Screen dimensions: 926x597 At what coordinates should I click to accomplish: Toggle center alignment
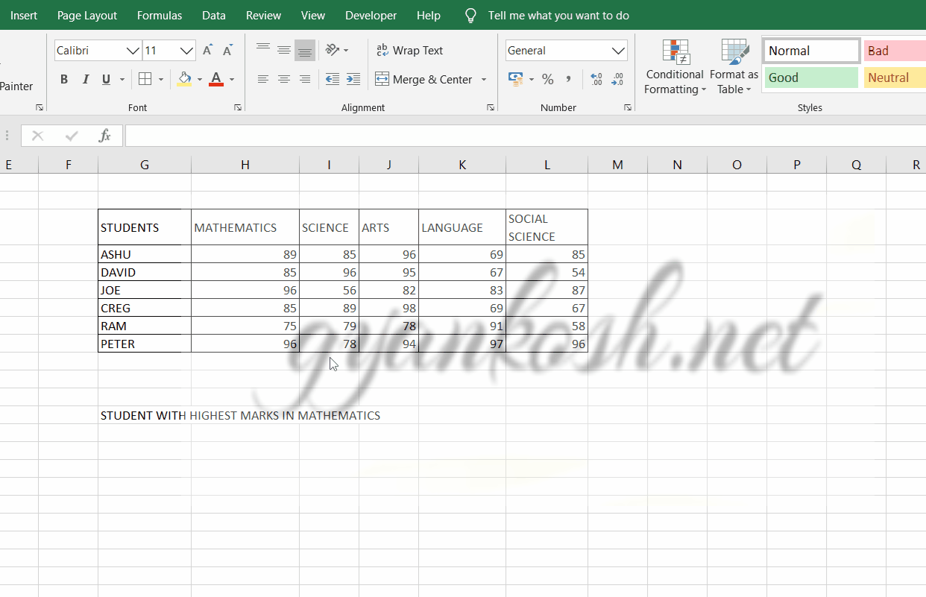click(283, 79)
